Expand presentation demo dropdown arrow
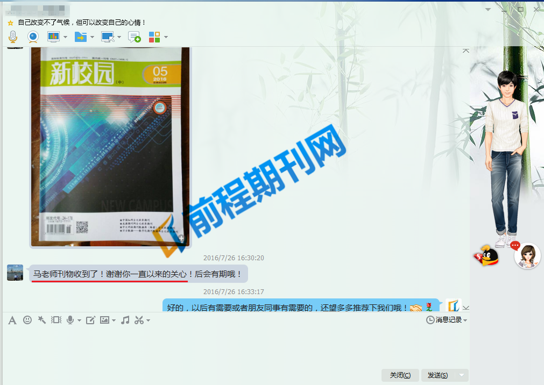544x385 pixels. [x=65, y=37]
